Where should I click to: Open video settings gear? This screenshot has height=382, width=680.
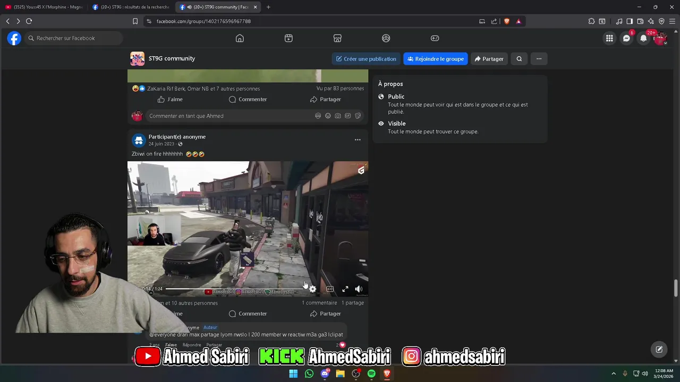point(313,289)
